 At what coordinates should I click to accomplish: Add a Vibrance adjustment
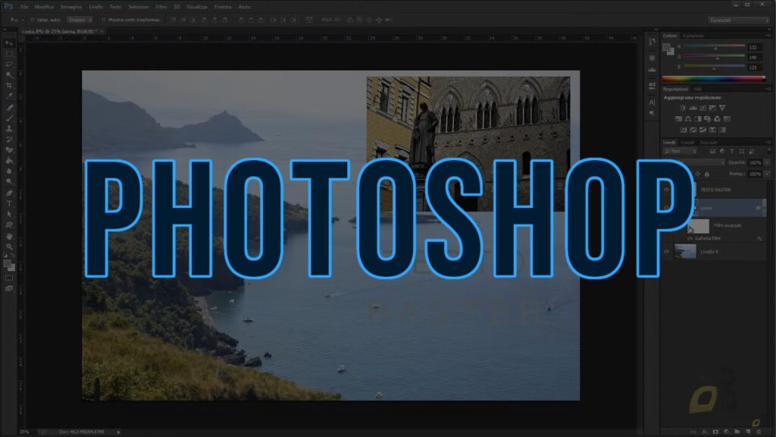click(722, 108)
